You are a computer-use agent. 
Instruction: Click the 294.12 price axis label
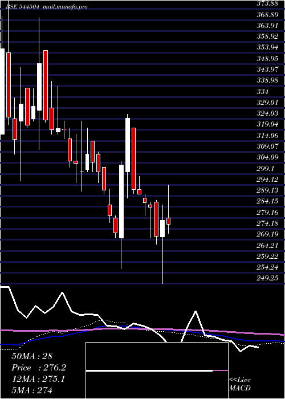[267, 180]
